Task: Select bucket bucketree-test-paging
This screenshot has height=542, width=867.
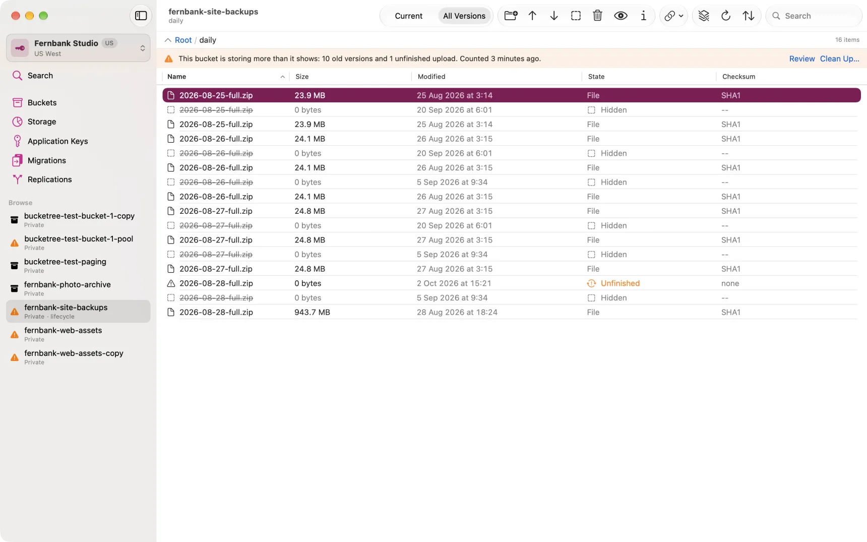Action: pyautogui.click(x=78, y=266)
